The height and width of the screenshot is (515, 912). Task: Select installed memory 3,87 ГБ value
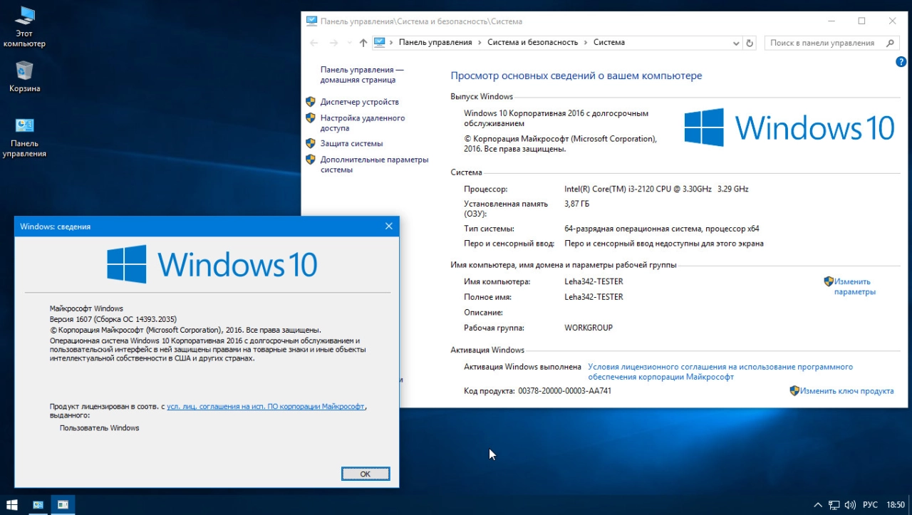click(577, 204)
